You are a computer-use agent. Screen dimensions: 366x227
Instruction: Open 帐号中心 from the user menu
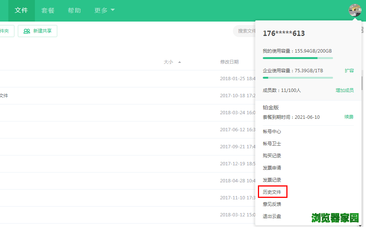[x=272, y=132]
